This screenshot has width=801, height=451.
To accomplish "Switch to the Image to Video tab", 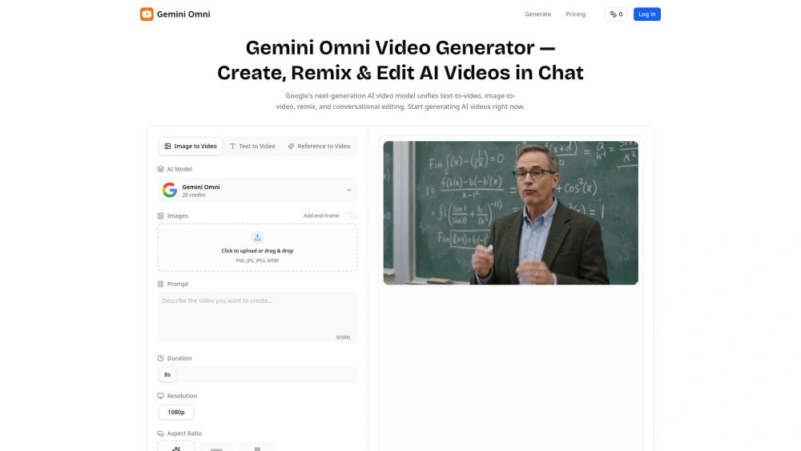I will pyautogui.click(x=191, y=146).
